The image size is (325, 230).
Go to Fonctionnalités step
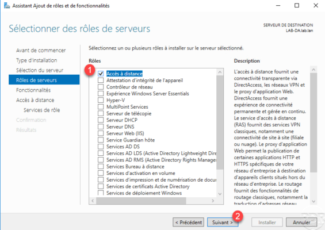pos(33,90)
